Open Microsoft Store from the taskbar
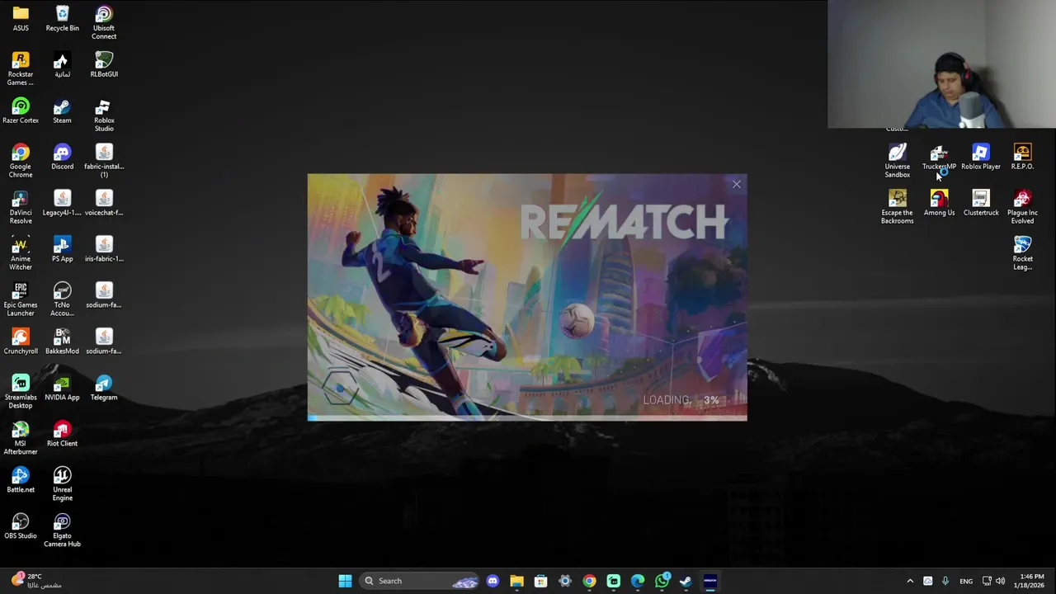 (540, 581)
